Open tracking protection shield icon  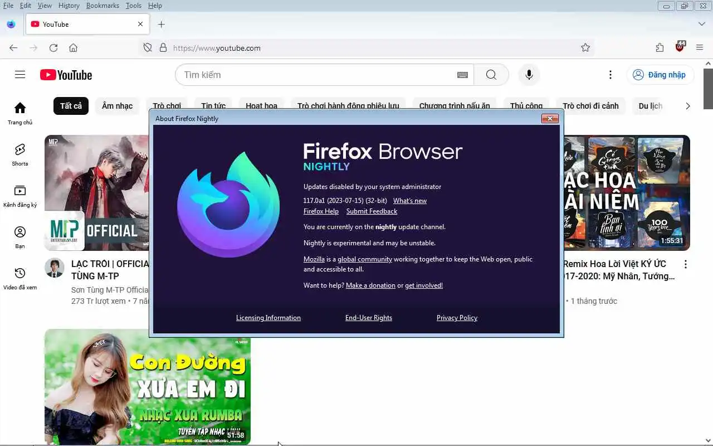148,48
